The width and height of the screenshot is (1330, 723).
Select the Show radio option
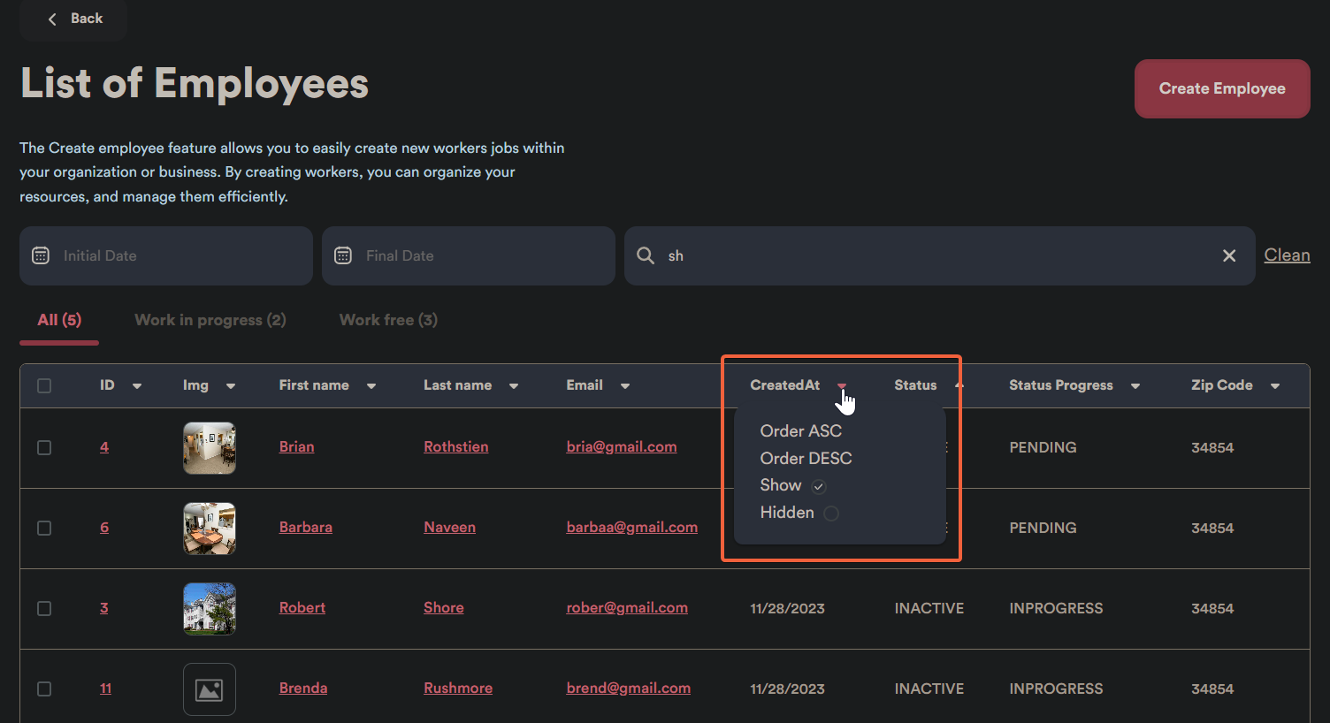pyautogui.click(x=819, y=486)
